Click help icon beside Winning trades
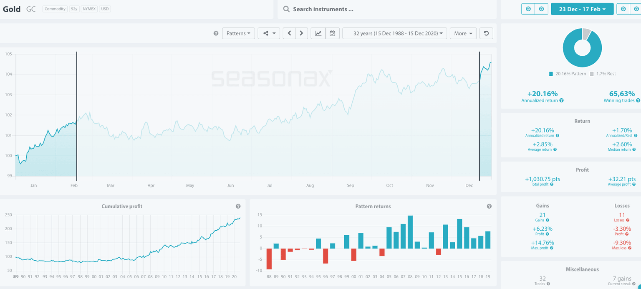The width and height of the screenshot is (641, 289). (x=638, y=100)
